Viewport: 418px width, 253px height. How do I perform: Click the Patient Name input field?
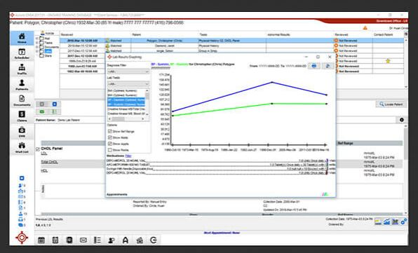227,120
